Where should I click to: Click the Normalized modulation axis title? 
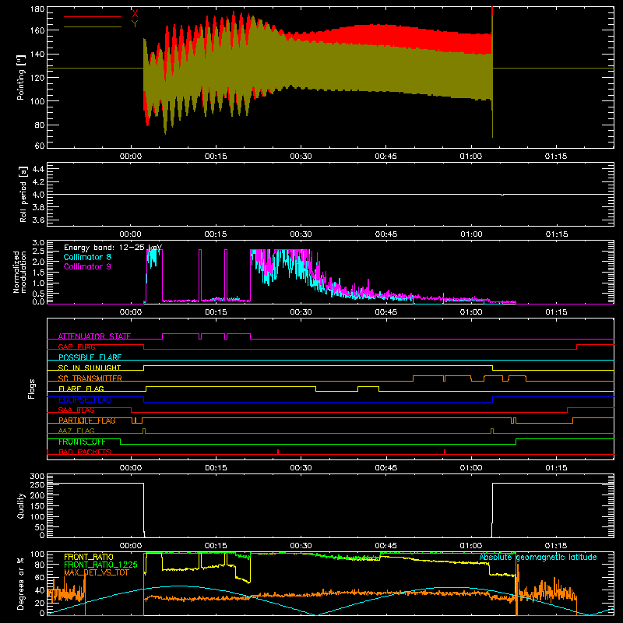pos(19,272)
